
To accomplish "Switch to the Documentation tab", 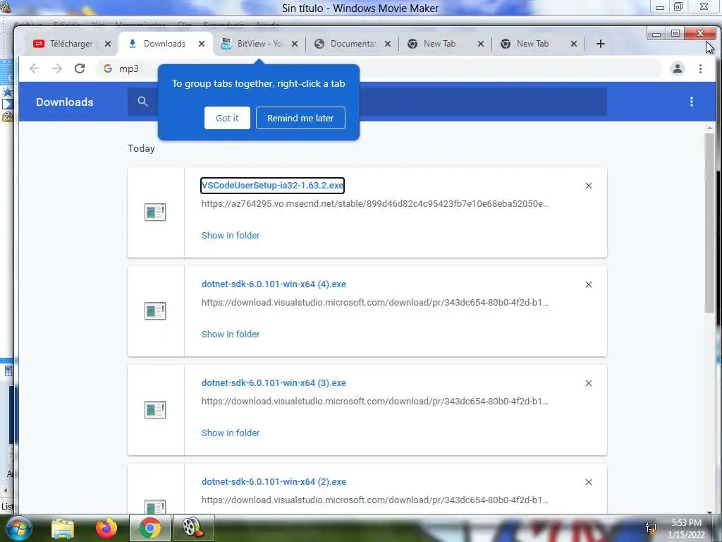I will click(x=353, y=44).
